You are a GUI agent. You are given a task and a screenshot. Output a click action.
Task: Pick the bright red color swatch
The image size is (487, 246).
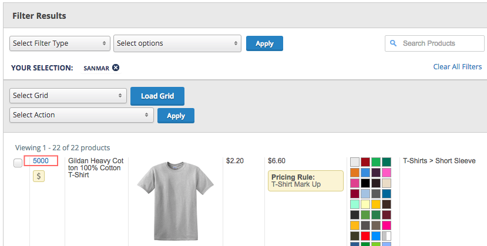click(365, 236)
